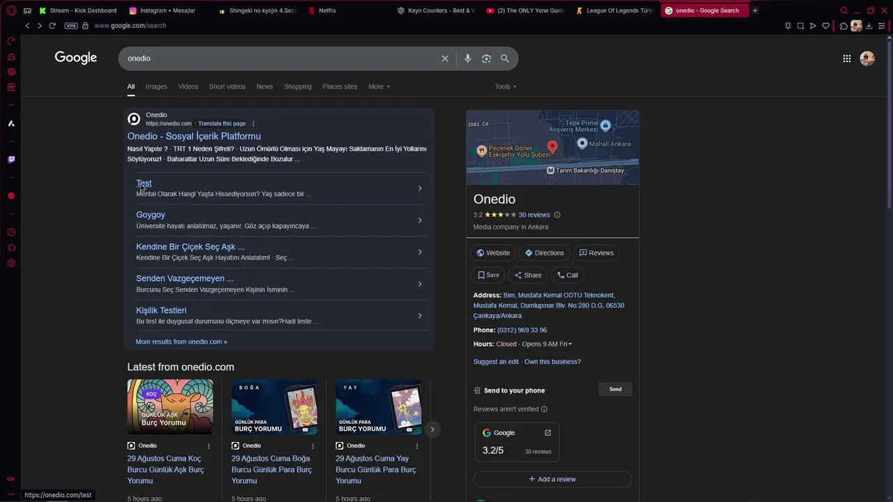Click the Share button
This screenshot has width=893, height=502.
point(528,275)
